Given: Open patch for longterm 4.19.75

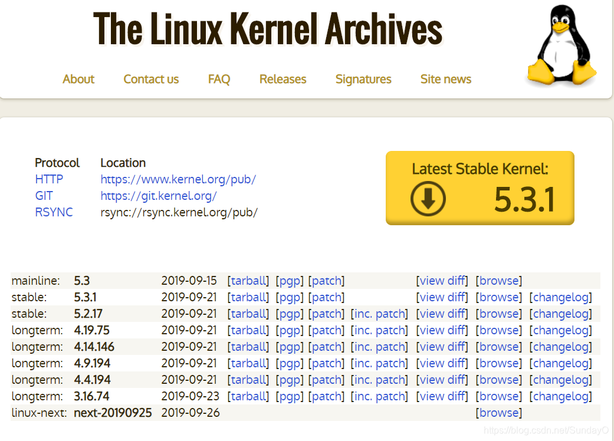Looking at the screenshot, I should point(326,330).
